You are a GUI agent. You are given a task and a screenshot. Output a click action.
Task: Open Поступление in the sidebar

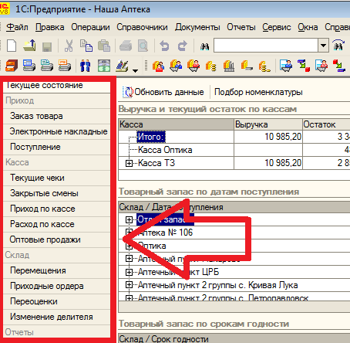(57, 147)
